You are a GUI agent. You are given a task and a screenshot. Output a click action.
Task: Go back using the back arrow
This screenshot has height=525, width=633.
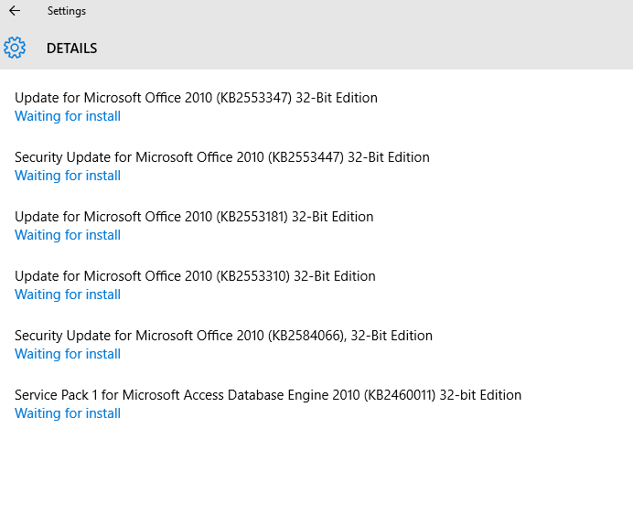(15, 11)
